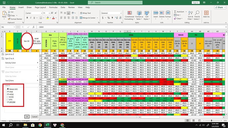The width and height of the screenshot is (228, 128).
Task: Open Conditional Formatting
Action: click(x=130, y=16)
